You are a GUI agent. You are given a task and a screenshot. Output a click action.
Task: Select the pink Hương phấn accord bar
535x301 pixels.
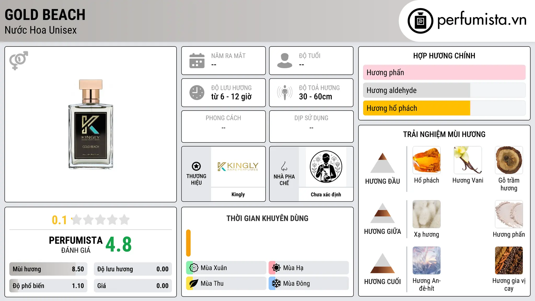point(444,72)
